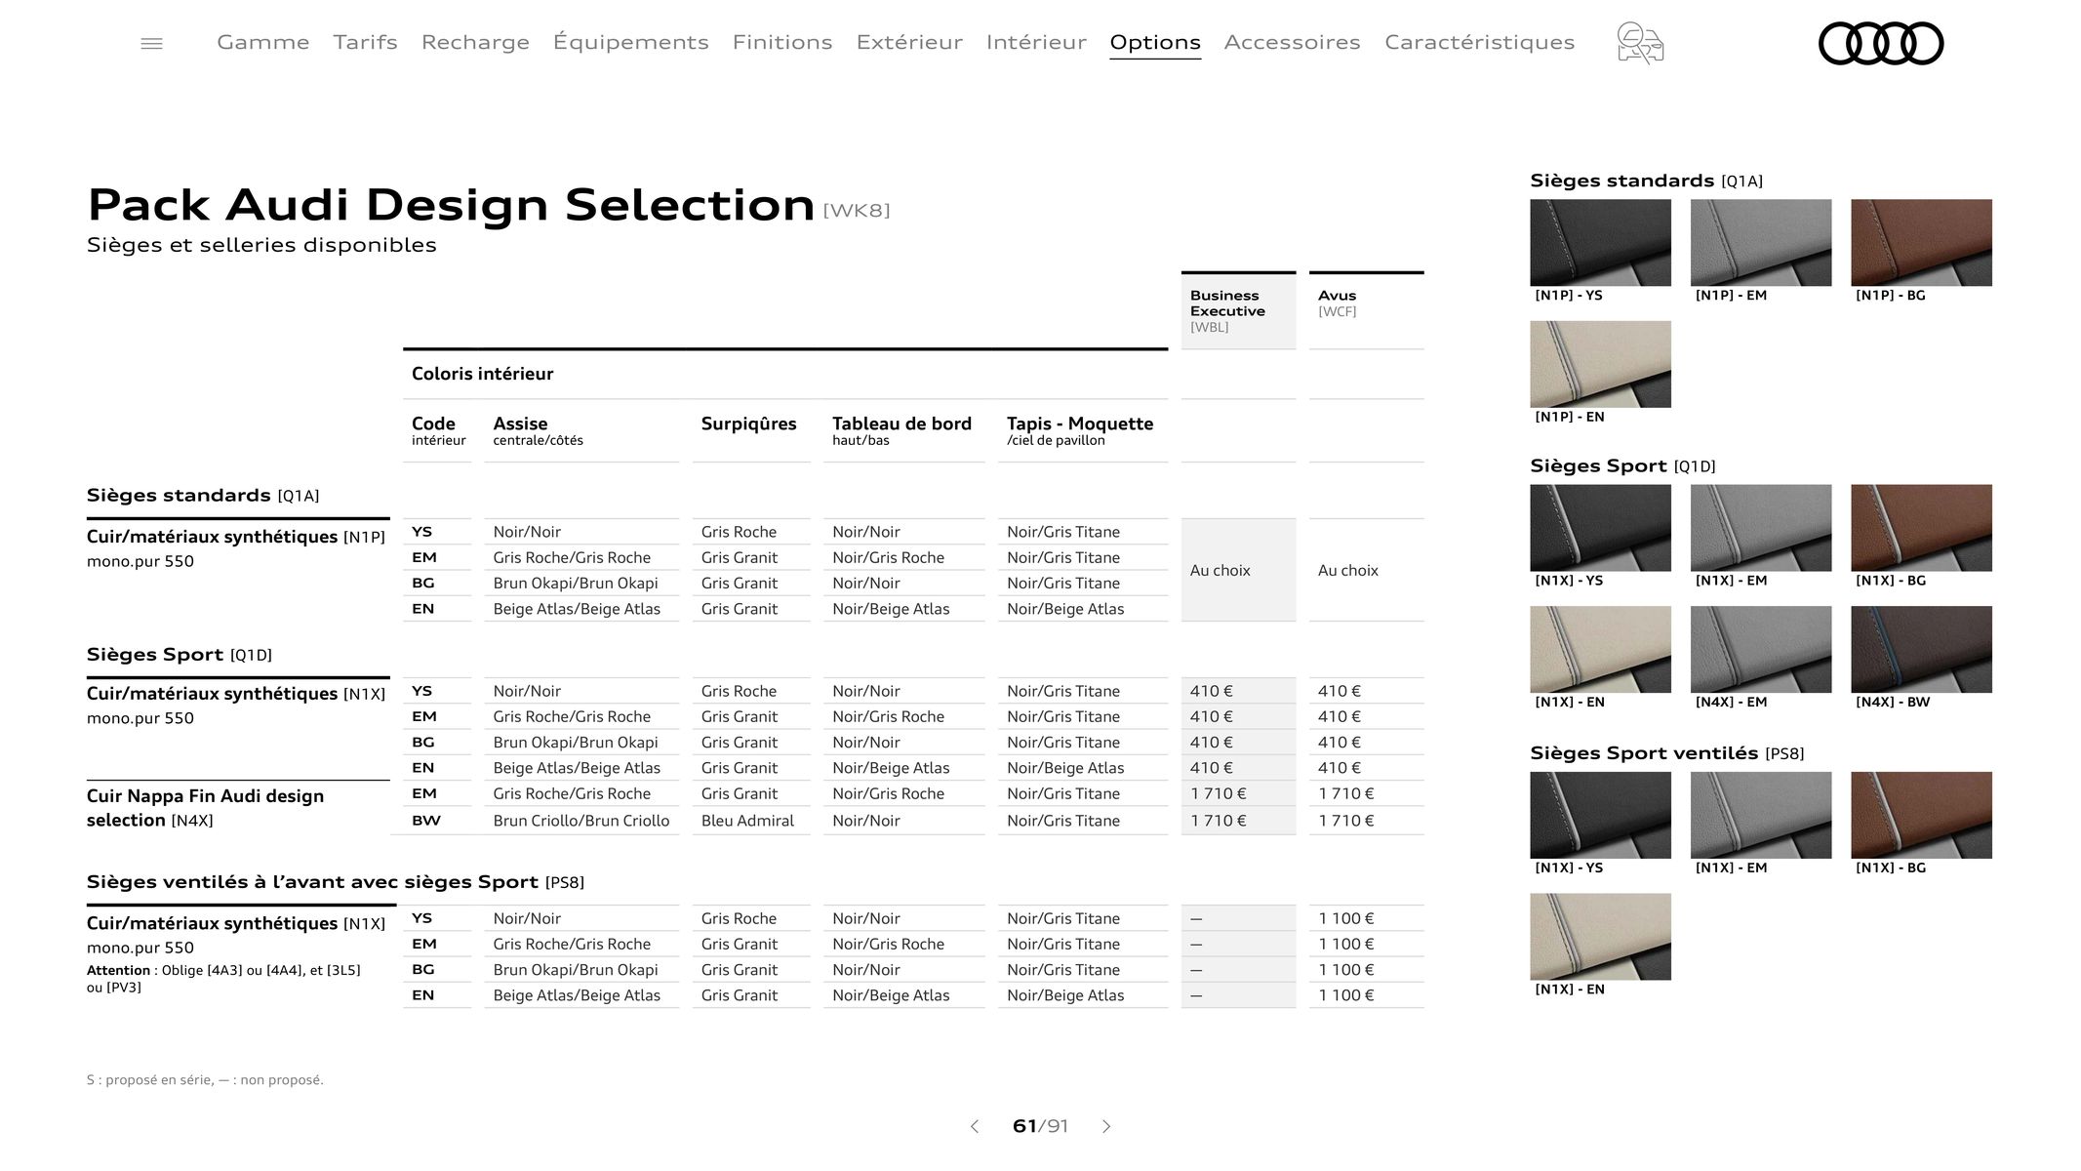
Task: Open the Tarifs tab
Action: [x=365, y=42]
